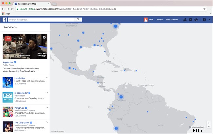This screenshot has width=213, height=134.
Task: Open Jane profile link
Action: click(151, 20)
